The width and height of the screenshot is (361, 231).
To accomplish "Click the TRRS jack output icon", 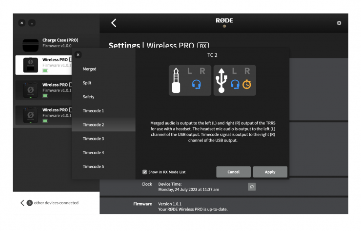I will click(177, 81).
